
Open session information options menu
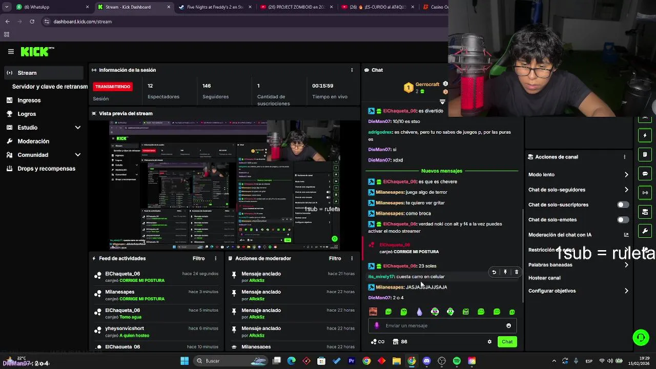click(x=352, y=70)
